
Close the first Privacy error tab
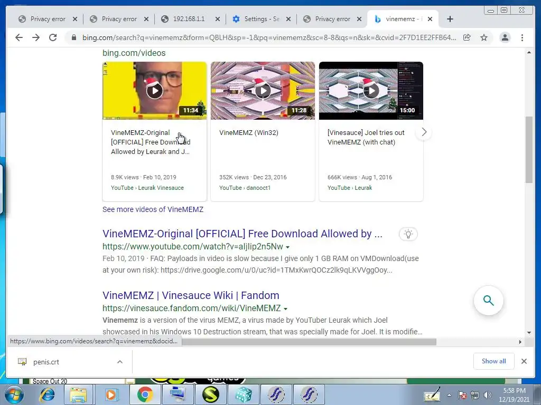tap(75, 19)
